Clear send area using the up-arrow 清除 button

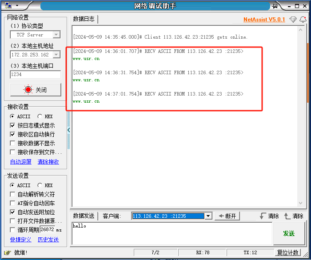(x=294, y=216)
